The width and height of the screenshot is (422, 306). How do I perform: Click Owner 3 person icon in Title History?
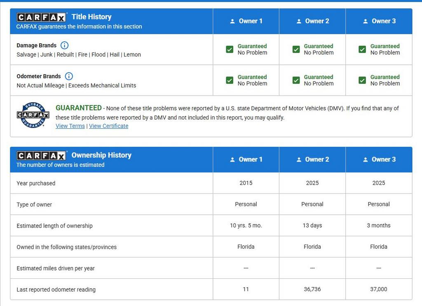tap(365, 21)
